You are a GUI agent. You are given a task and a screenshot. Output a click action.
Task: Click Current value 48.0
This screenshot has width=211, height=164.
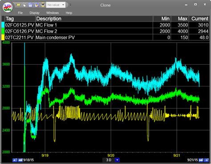(204, 37)
